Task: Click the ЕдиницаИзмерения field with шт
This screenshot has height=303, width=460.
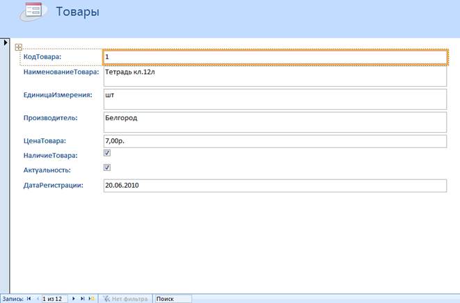Action: (275, 99)
